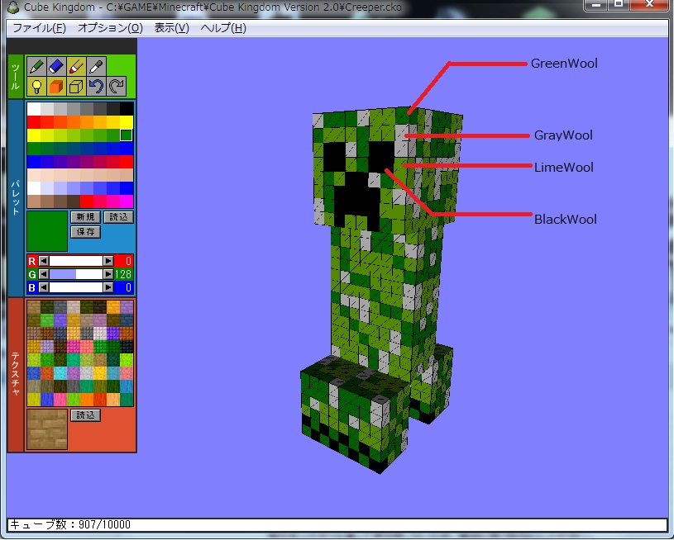The height and width of the screenshot is (540, 674).
Task: Switch to solid orange cube display mode
Action: 56,87
